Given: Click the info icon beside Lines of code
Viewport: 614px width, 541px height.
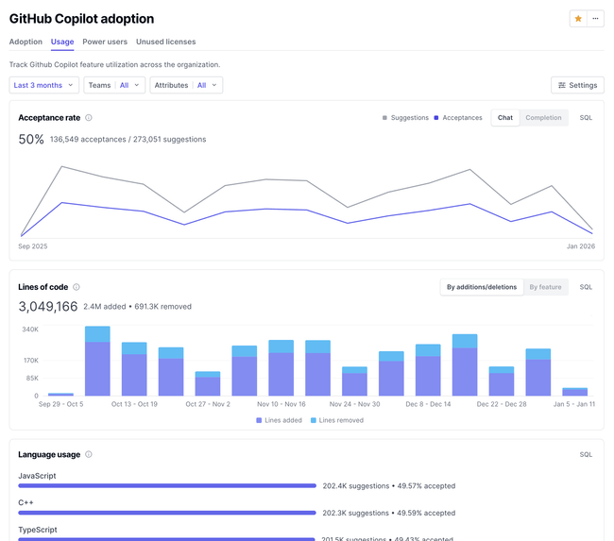Looking at the screenshot, I should (77, 287).
